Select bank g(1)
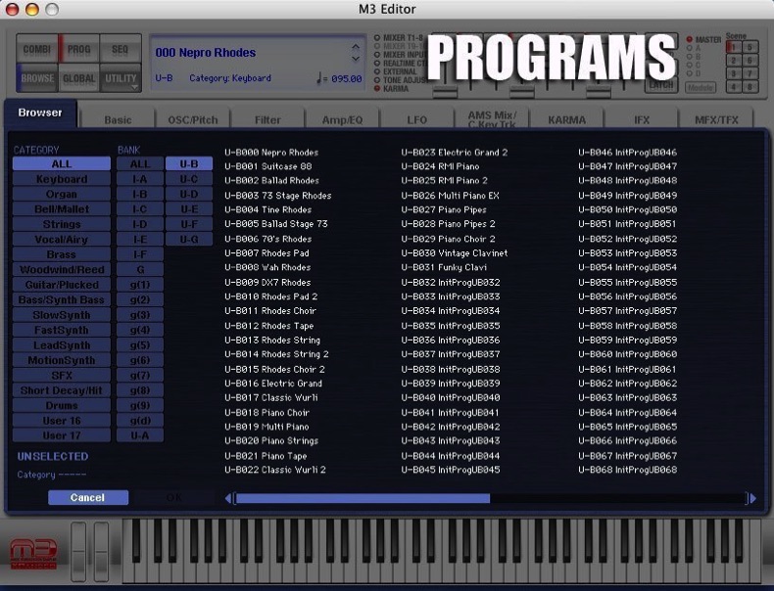The width and height of the screenshot is (774, 591). click(x=140, y=285)
